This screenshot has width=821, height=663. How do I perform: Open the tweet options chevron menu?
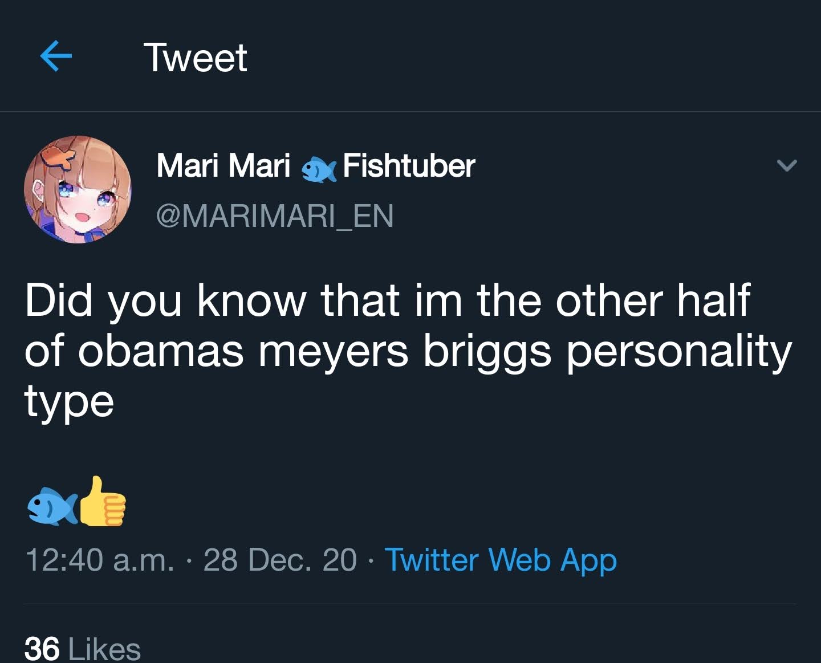tap(786, 166)
